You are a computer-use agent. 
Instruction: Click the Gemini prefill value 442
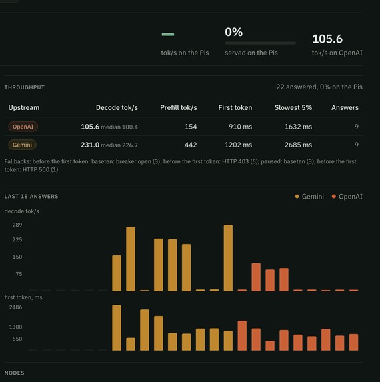click(x=191, y=145)
